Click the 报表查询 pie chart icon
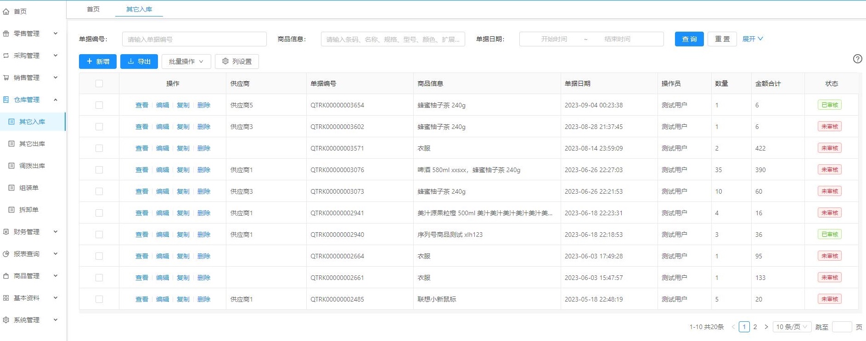This screenshot has width=866, height=341. click(x=6, y=254)
